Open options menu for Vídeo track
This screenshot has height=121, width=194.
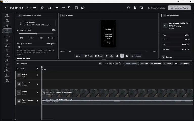pos(38,93)
